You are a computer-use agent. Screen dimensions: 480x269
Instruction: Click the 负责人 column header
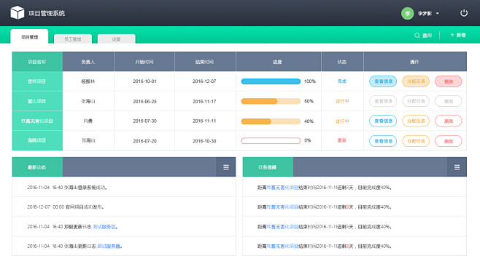(x=88, y=62)
